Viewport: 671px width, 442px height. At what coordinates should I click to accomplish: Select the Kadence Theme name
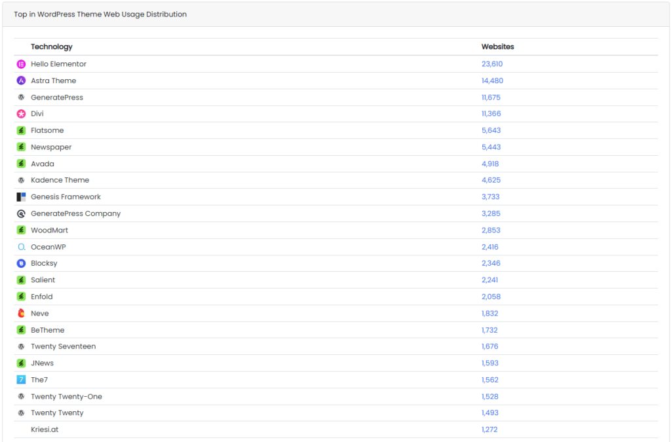coord(60,180)
